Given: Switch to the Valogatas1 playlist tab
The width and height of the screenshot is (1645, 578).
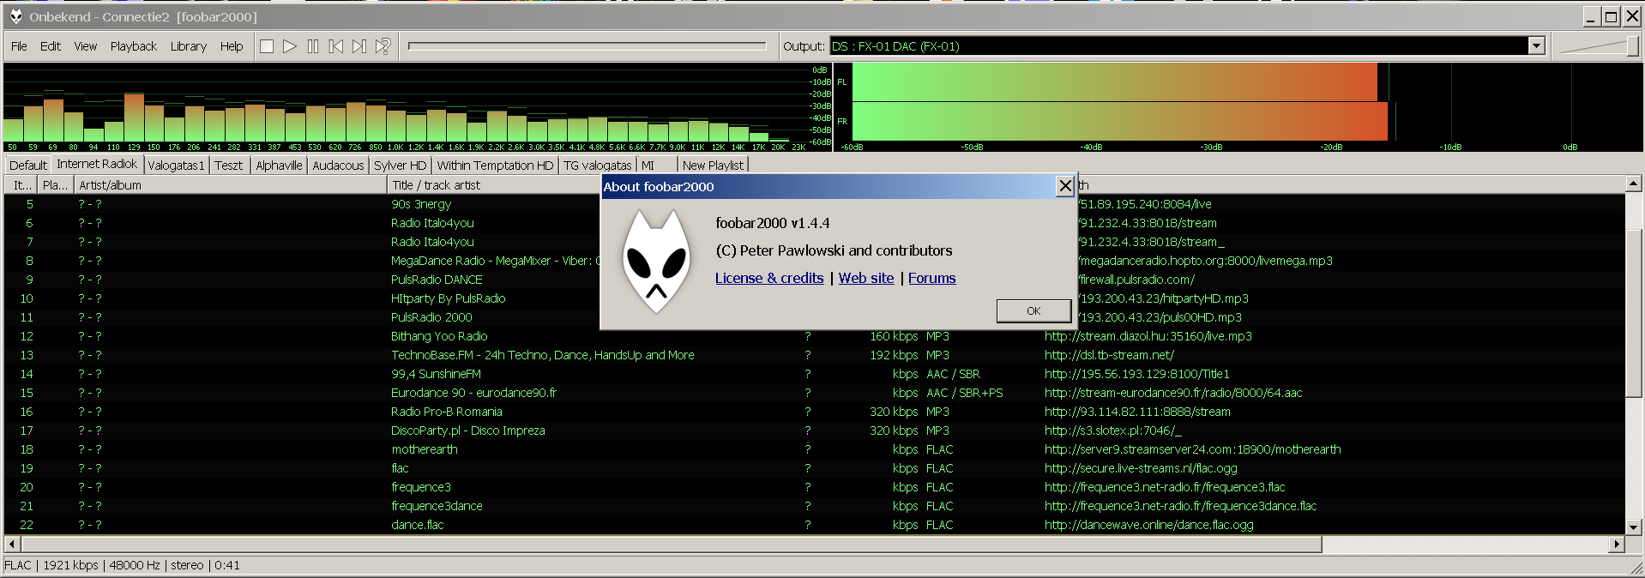Looking at the screenshot, I should (x=176, y=166).
